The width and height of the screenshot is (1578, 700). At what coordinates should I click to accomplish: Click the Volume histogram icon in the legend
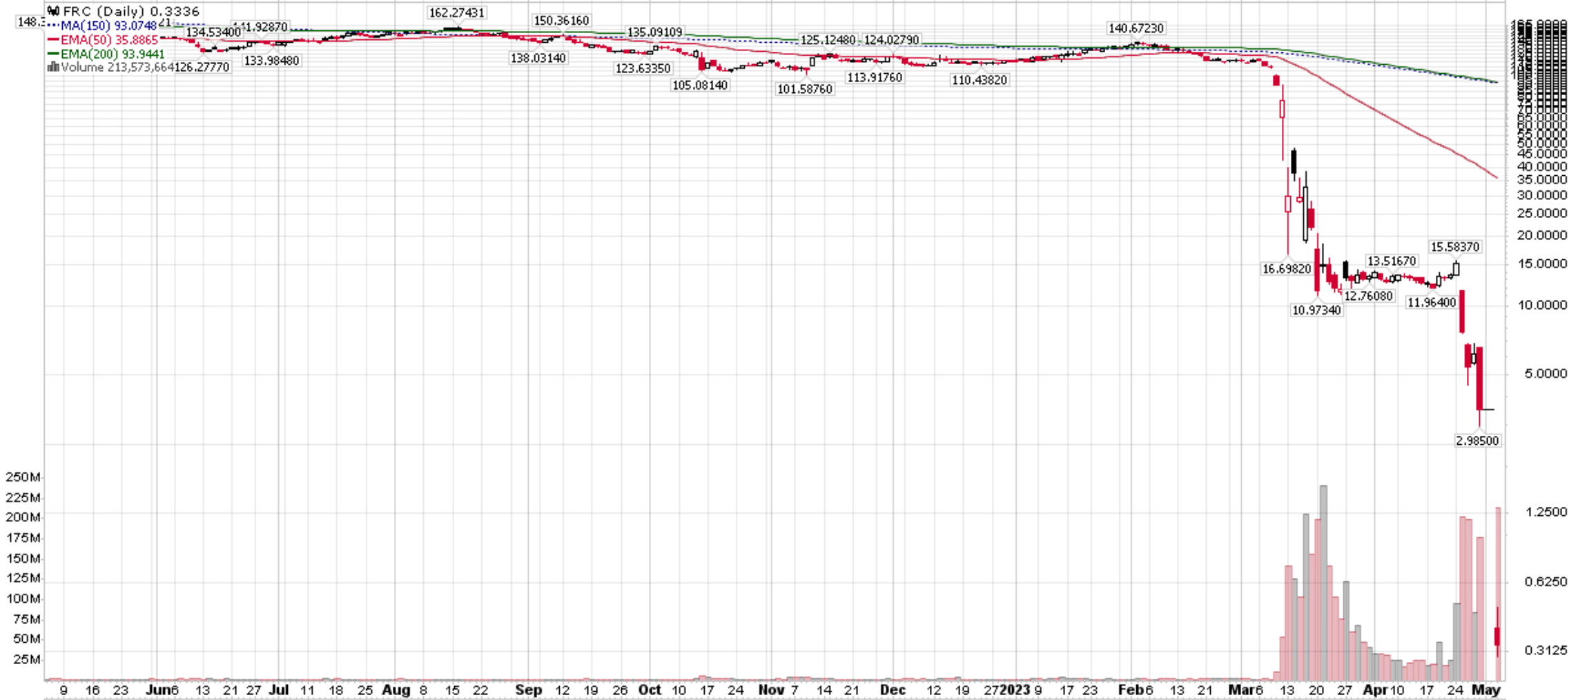(x=52, y=67)
